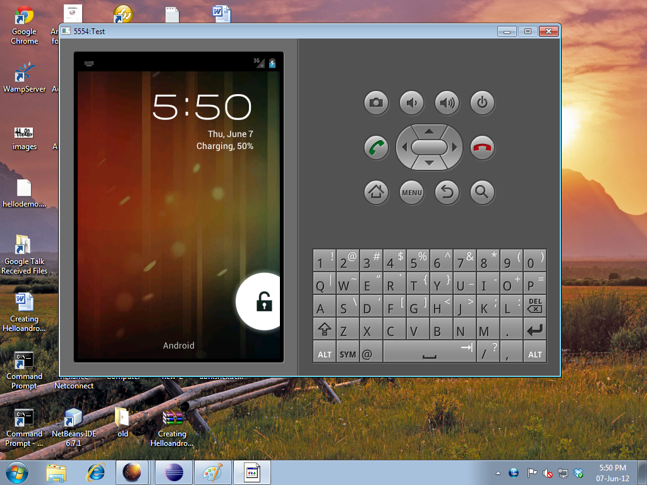The image size is (647, 485).
Task: Click the Dropbox tray icon
Action: tap(578, 473)
